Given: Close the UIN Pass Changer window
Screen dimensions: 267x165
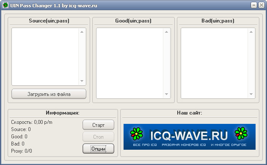Looking at the screenshot, I should coord(261,5).
